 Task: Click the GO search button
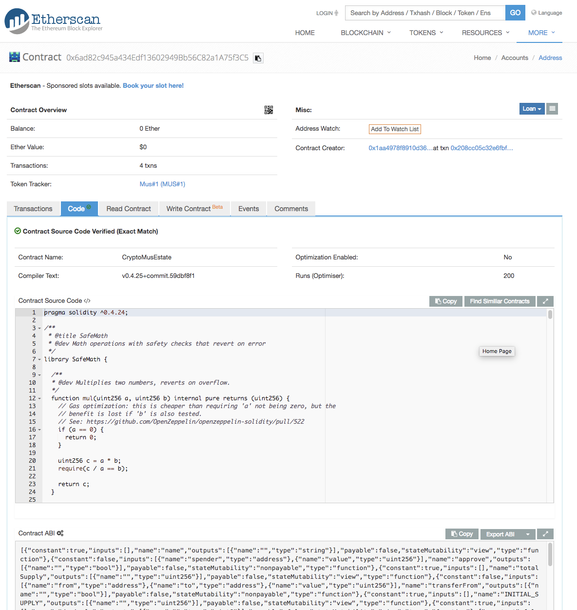pos(515,13)
